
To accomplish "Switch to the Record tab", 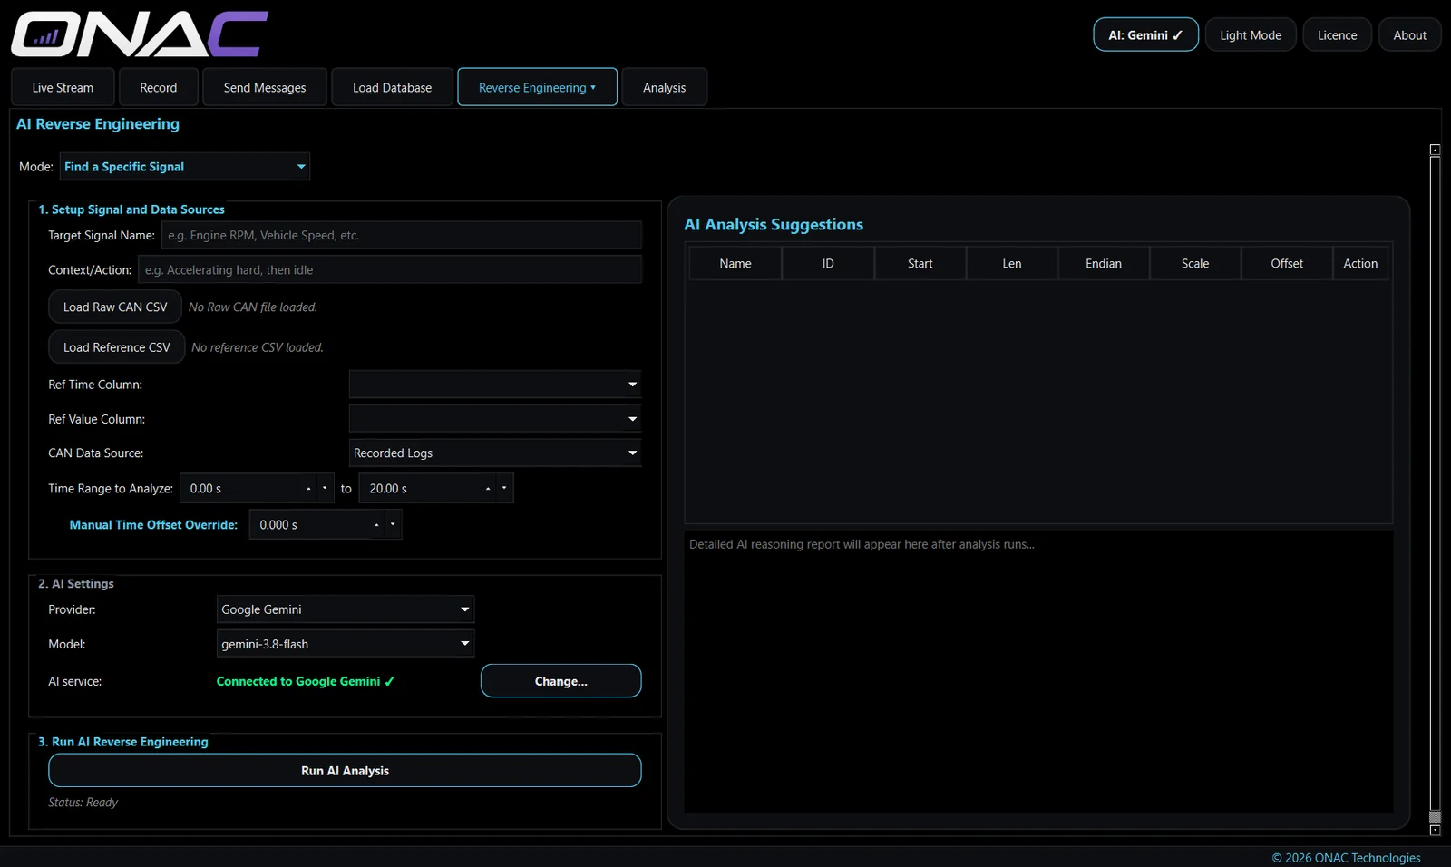I will point(159,88).
